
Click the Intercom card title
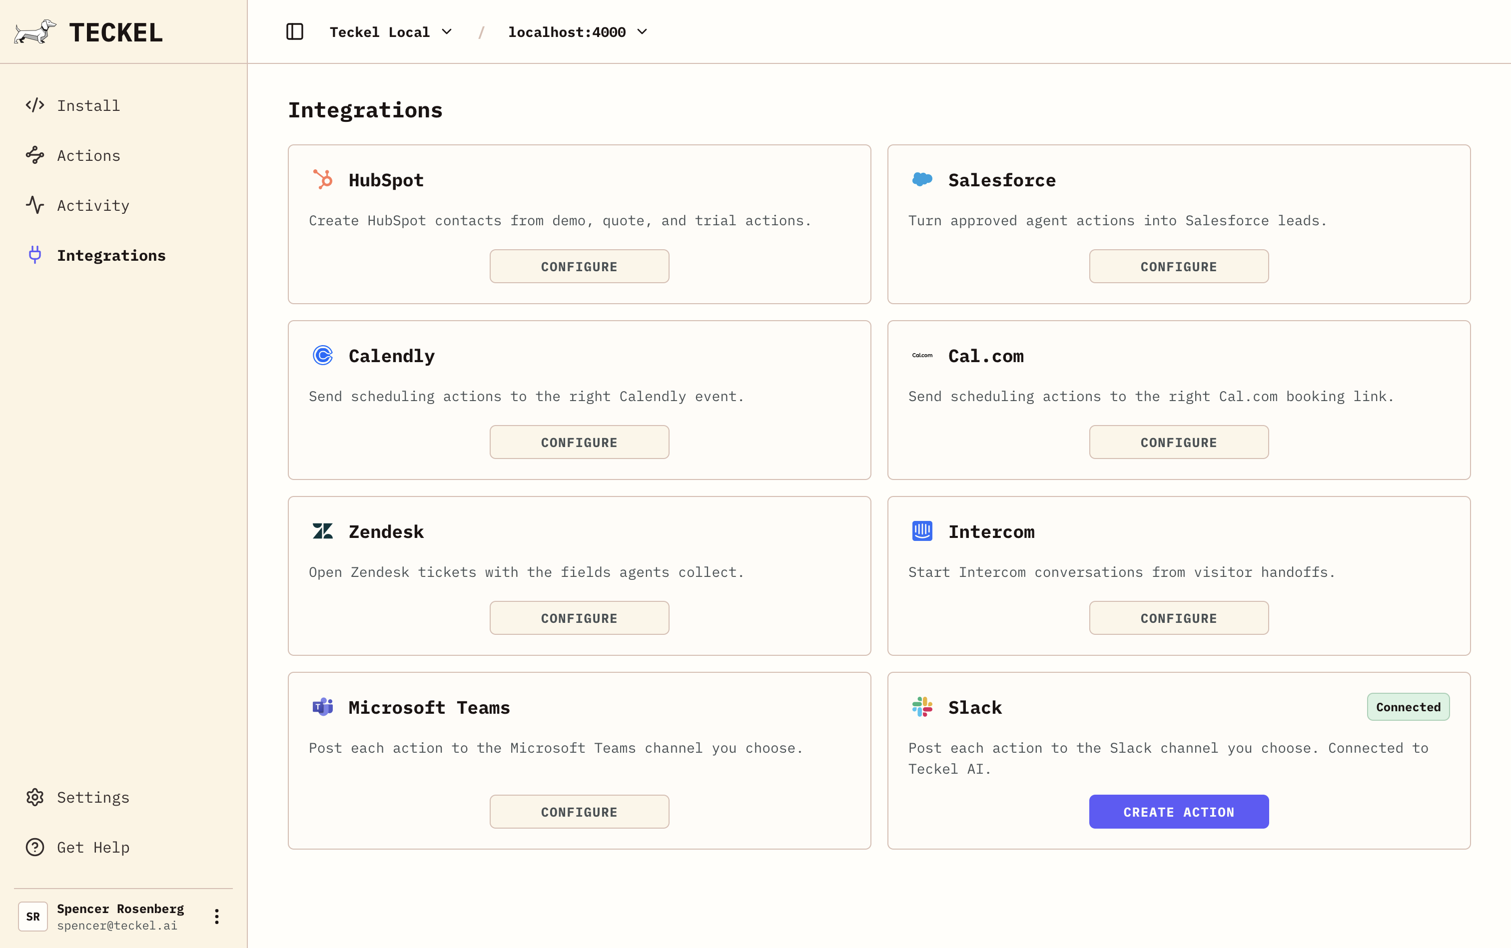coord(991,531)
